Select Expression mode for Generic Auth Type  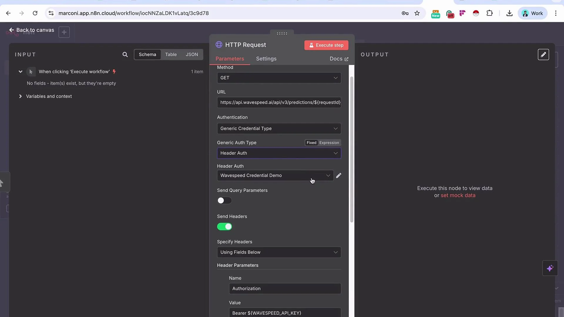click(x=329, y=143)
